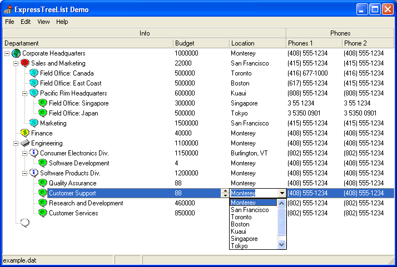Choose San Francisco in the dropdown list
Image resolution: width=397 pixels, height=267 pixels.
coord(254,210)
